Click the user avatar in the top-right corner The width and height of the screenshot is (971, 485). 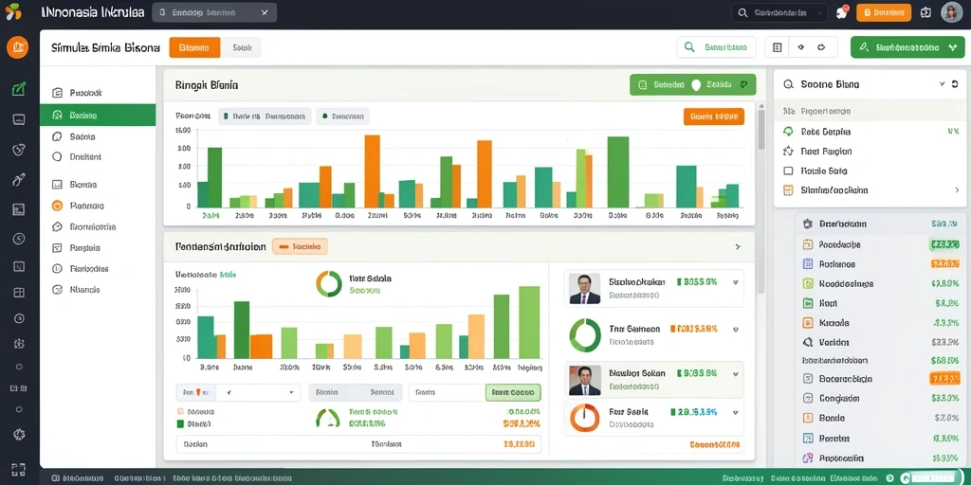pyautogui.click(x=951, y=12)
